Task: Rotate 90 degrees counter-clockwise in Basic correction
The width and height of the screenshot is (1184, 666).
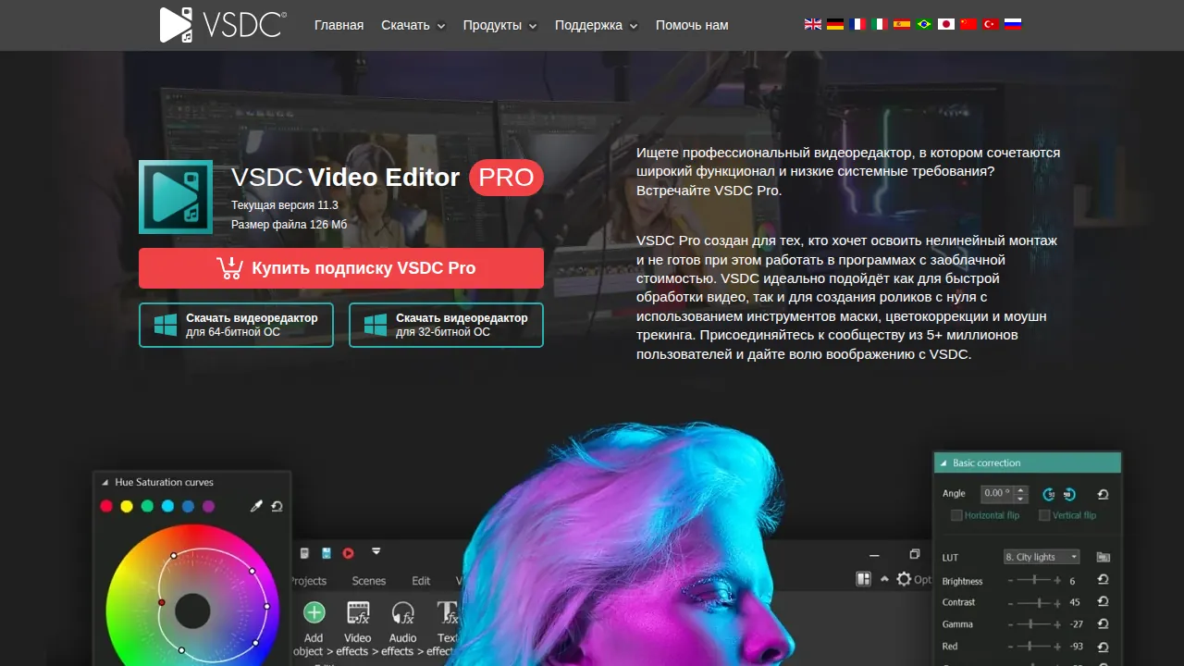Action: (1049, 494)
